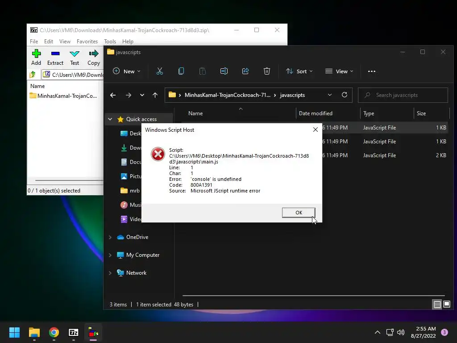Click the Back arrow in Explorer
This screenshot has height=343, width=457.
[x=113, y=95]
